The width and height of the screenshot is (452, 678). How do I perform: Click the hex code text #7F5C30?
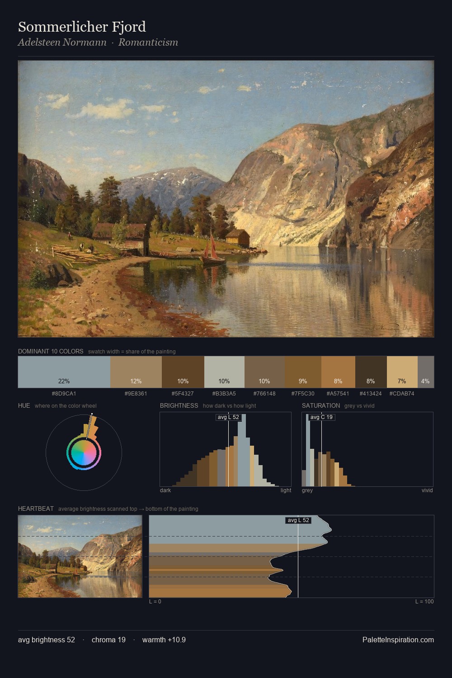[x=303, y=394]
